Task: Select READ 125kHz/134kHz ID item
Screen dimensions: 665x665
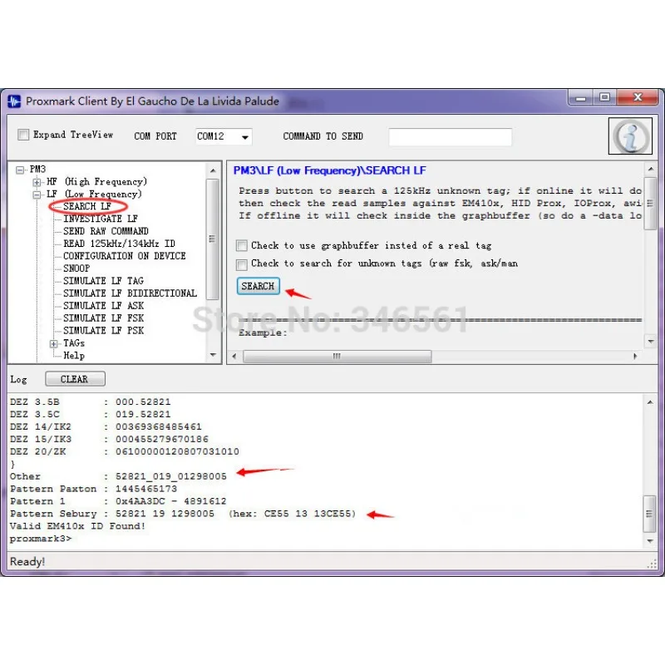Action: coord(119,244)
